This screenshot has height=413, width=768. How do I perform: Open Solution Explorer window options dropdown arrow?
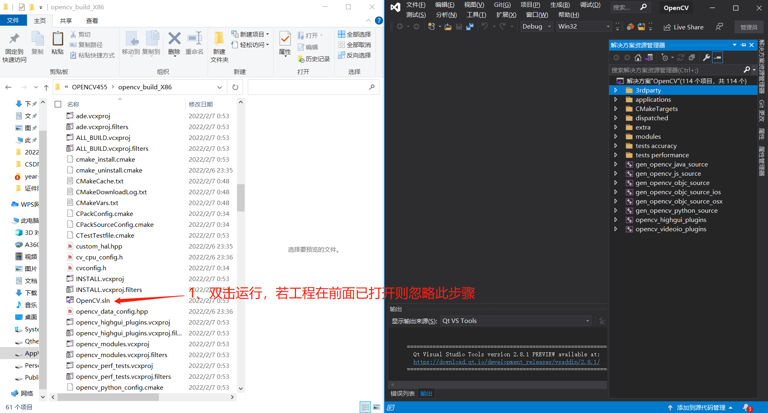point(735,45)
